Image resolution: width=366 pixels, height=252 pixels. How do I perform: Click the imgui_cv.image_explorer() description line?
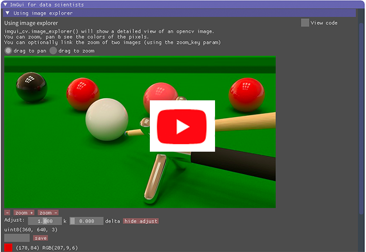pyautogui.click(x=109, y=31)
